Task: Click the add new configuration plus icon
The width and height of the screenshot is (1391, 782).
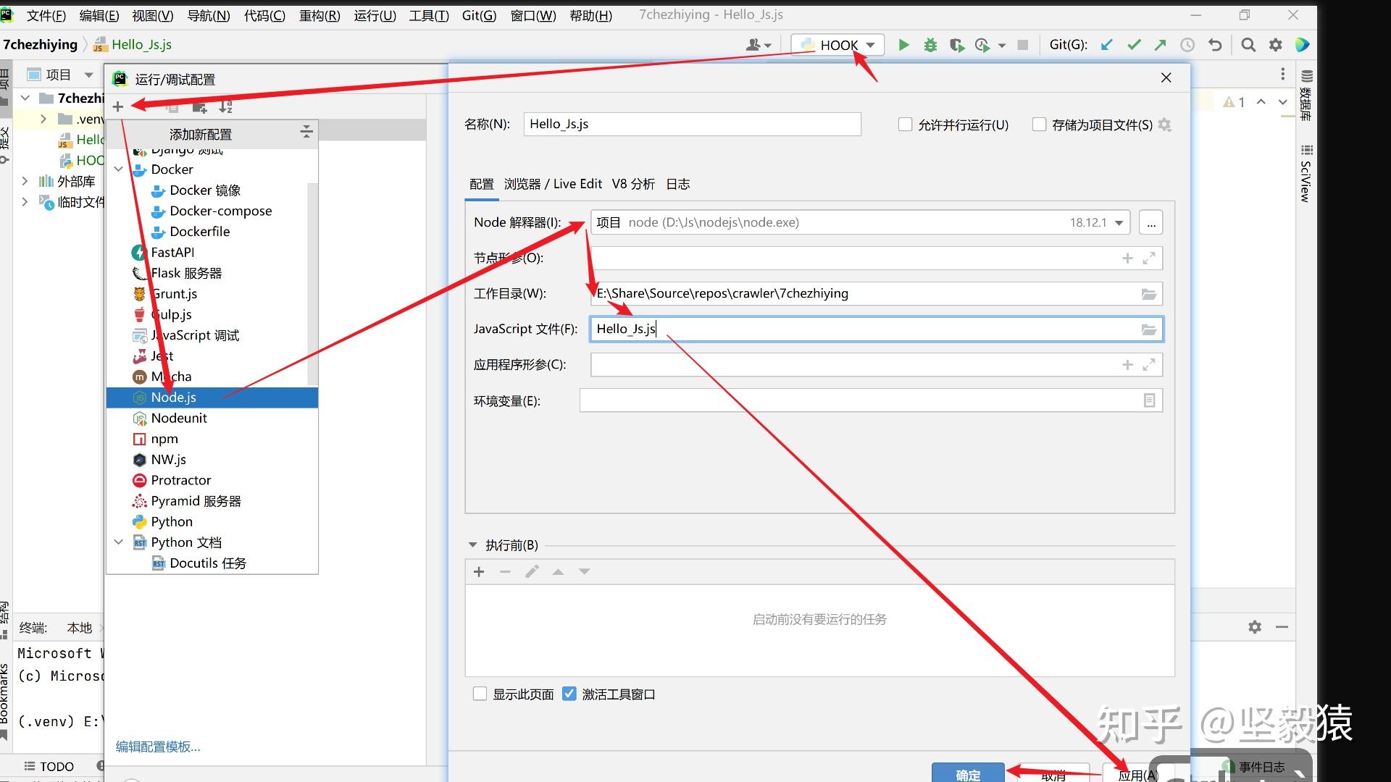Action: [118, 107]
